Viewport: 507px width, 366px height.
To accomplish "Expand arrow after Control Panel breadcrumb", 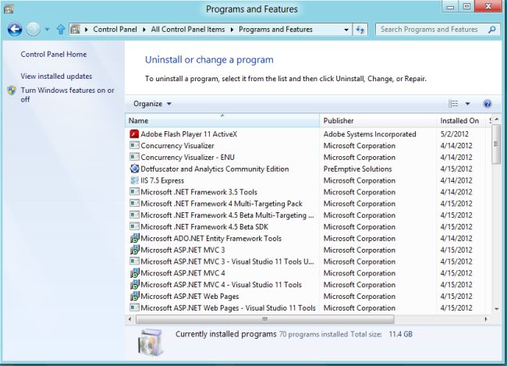I will (144, 30).
